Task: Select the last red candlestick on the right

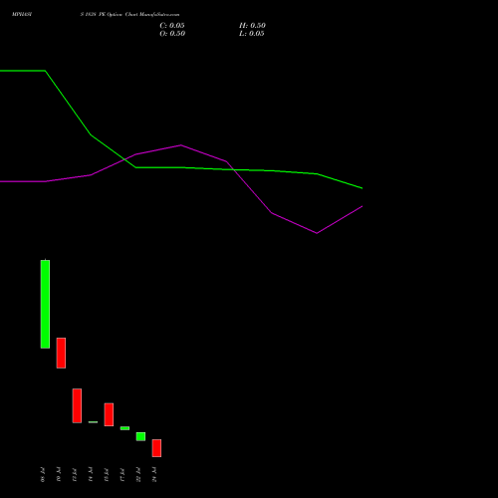Action: pos(156,448)
